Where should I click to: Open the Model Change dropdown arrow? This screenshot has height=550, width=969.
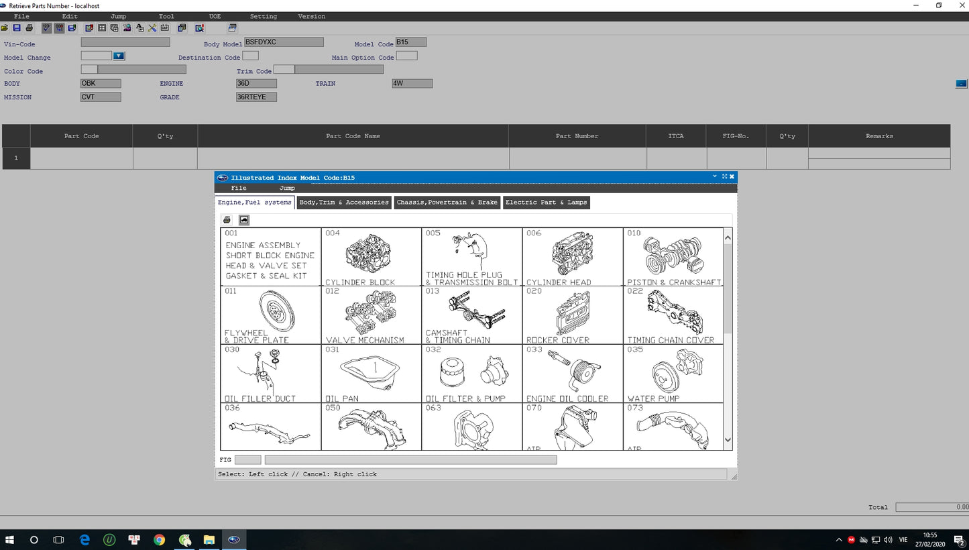119,56
